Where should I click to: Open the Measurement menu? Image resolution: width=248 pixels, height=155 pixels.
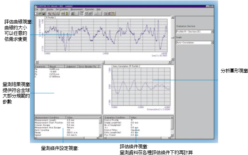coord(77,9)
